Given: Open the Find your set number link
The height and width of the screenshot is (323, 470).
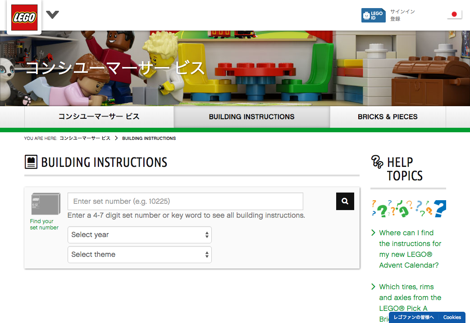Looking at the screenshot, I should click(44, 224).
